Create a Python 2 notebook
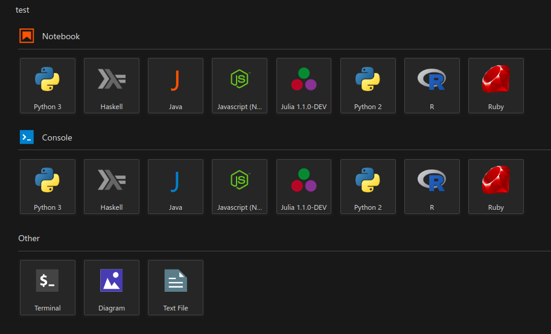 [368, 86]
